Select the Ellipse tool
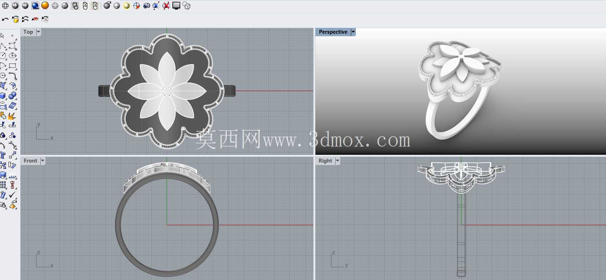Viewport: 606px width, 280px height. [12, 56]
